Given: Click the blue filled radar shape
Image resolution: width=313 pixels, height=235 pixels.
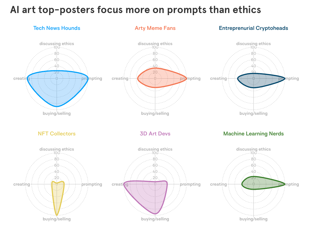Looking at the screenshot, I should 57,90.
